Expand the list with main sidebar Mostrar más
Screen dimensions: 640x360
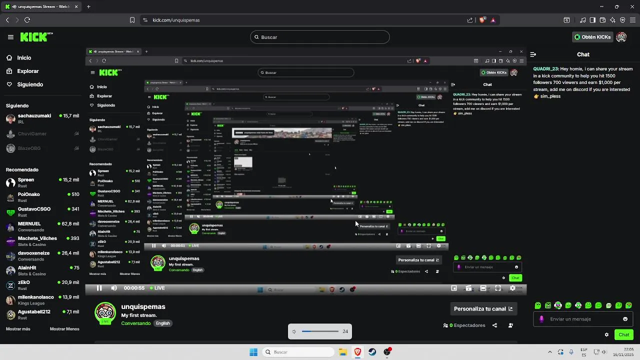[18, 329]
